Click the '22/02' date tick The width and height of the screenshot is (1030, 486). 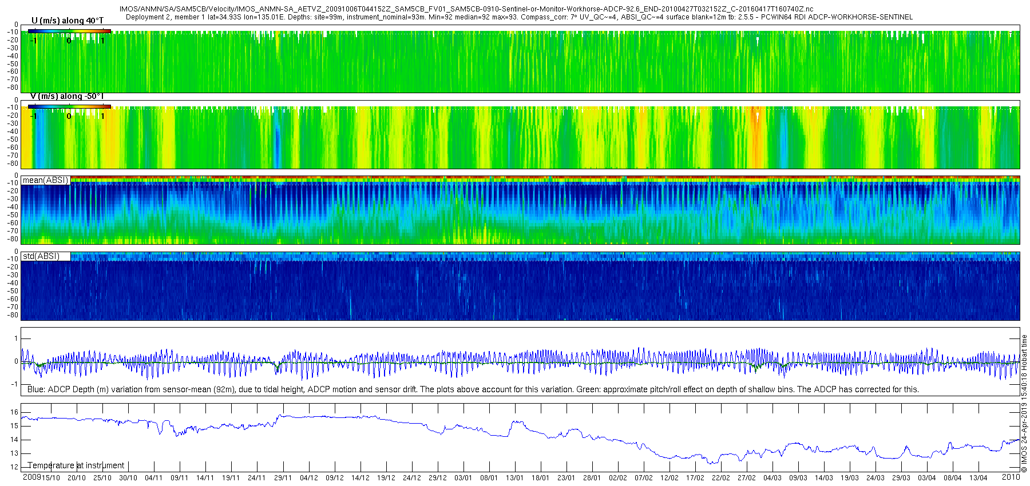tap(721, 477)
